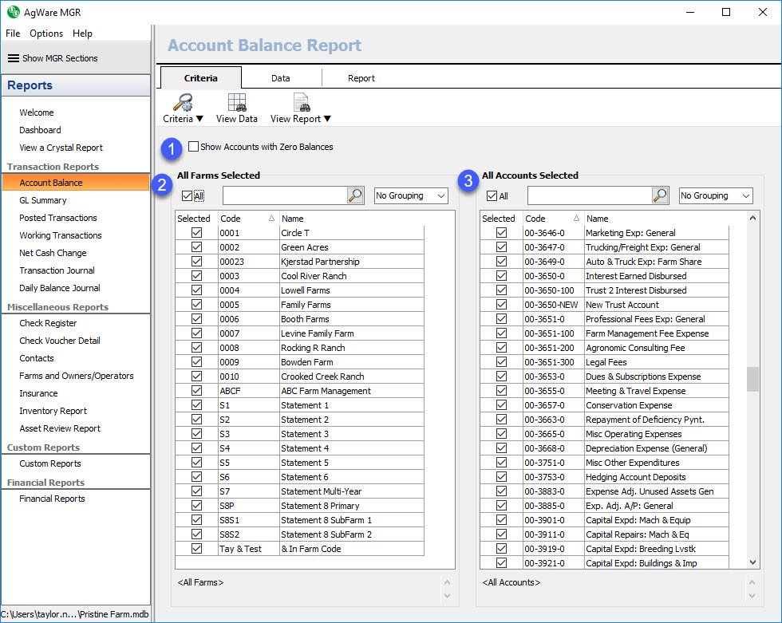
Task: Click the View Report document icon
Action: point(302,102)
